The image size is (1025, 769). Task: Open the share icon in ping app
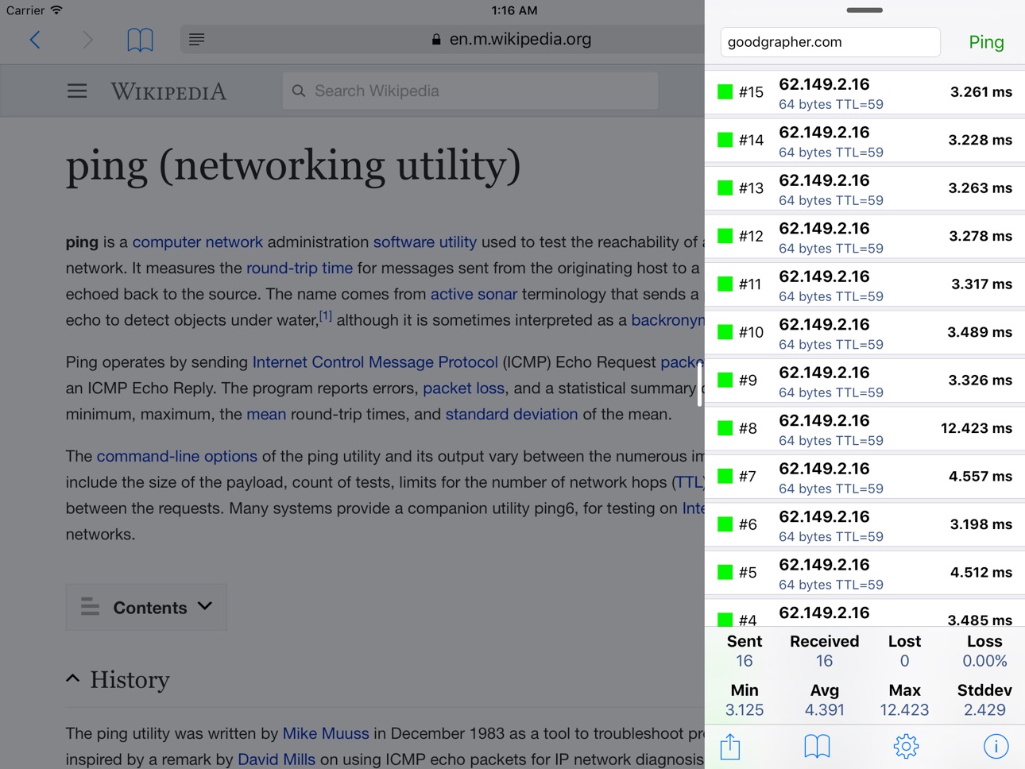[x=730, y=746]
